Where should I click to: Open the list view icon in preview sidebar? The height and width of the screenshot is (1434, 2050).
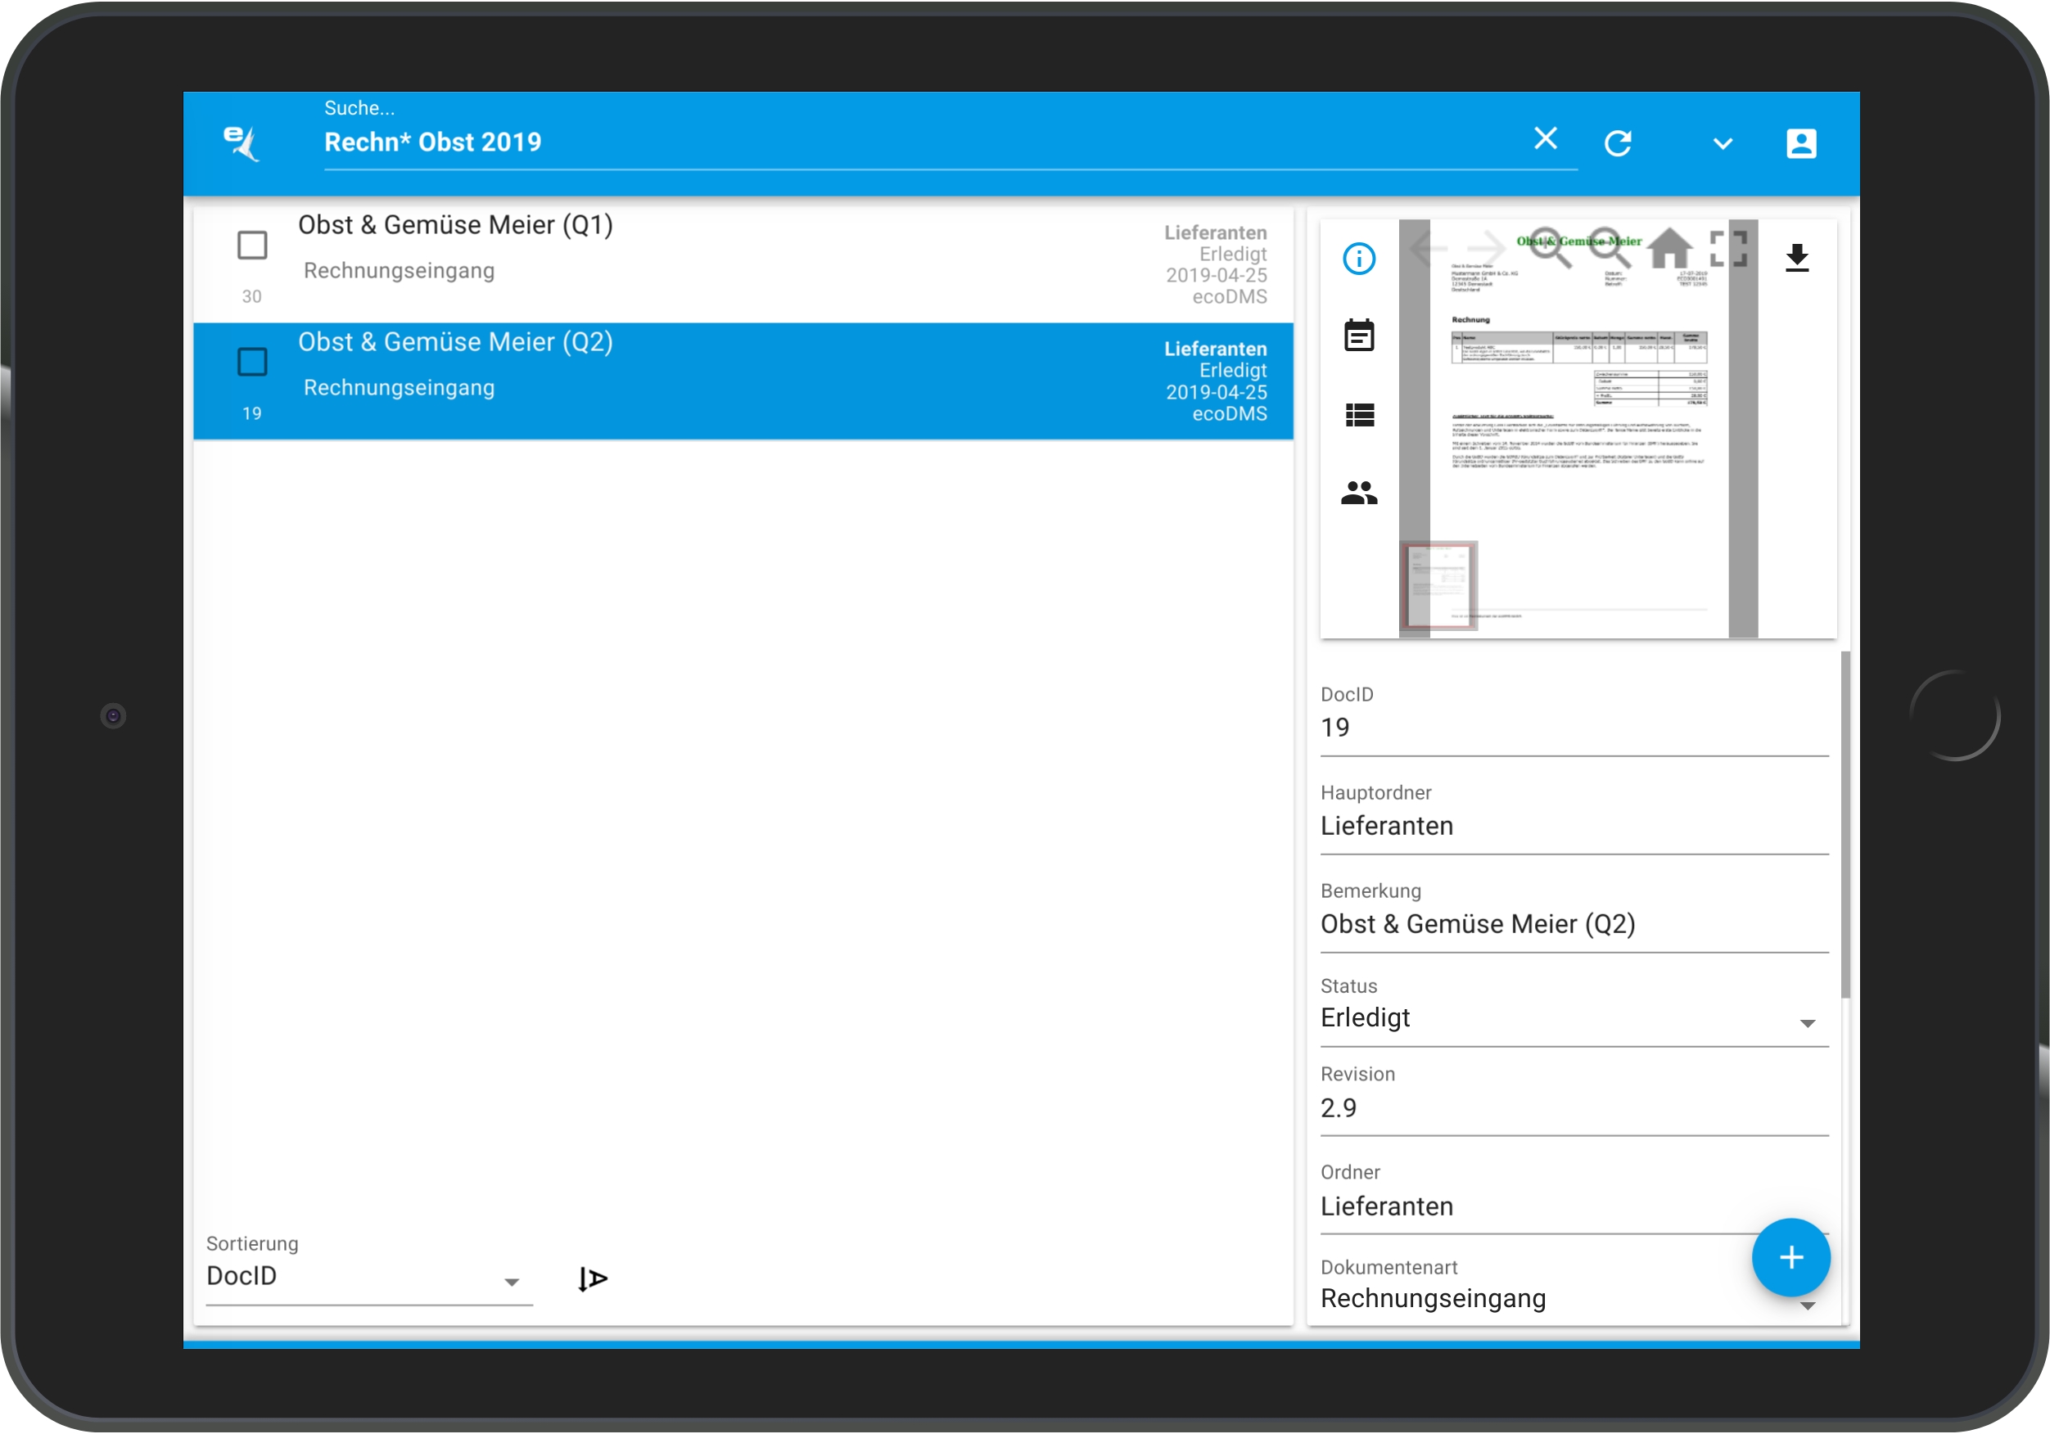tap(1359, 414)
